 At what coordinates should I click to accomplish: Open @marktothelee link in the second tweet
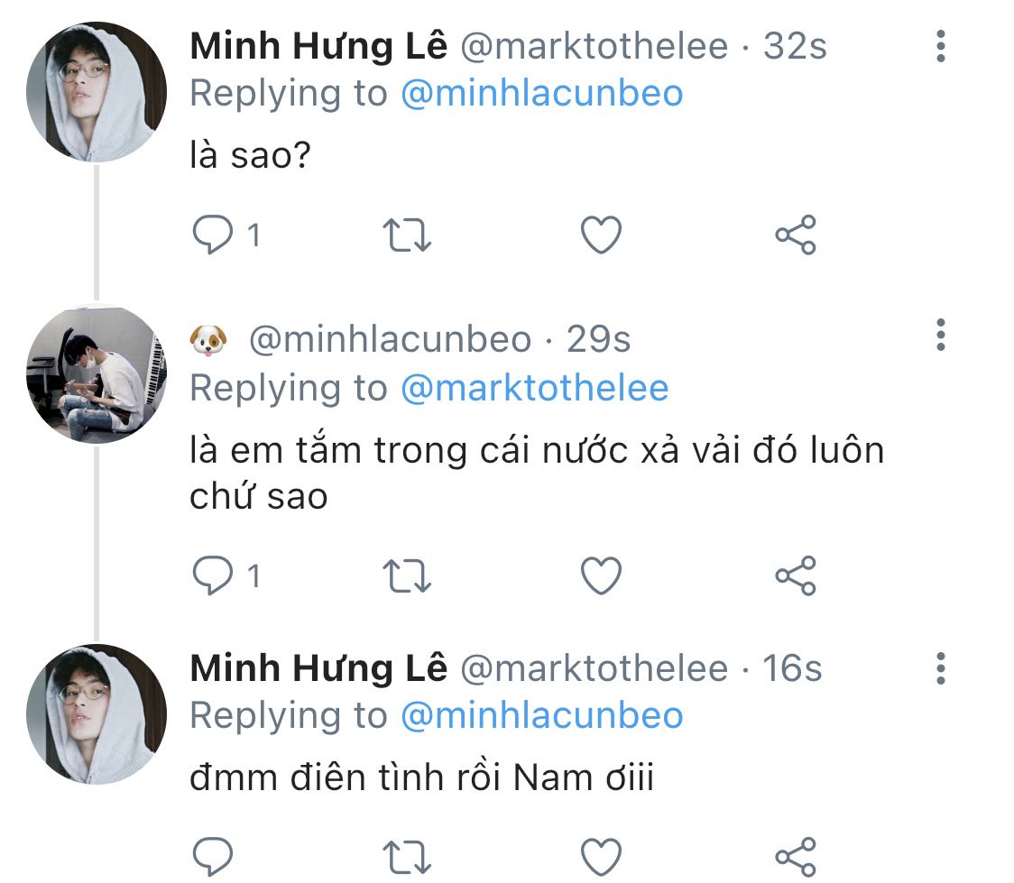pyautogui.click(x=534, y=388)
